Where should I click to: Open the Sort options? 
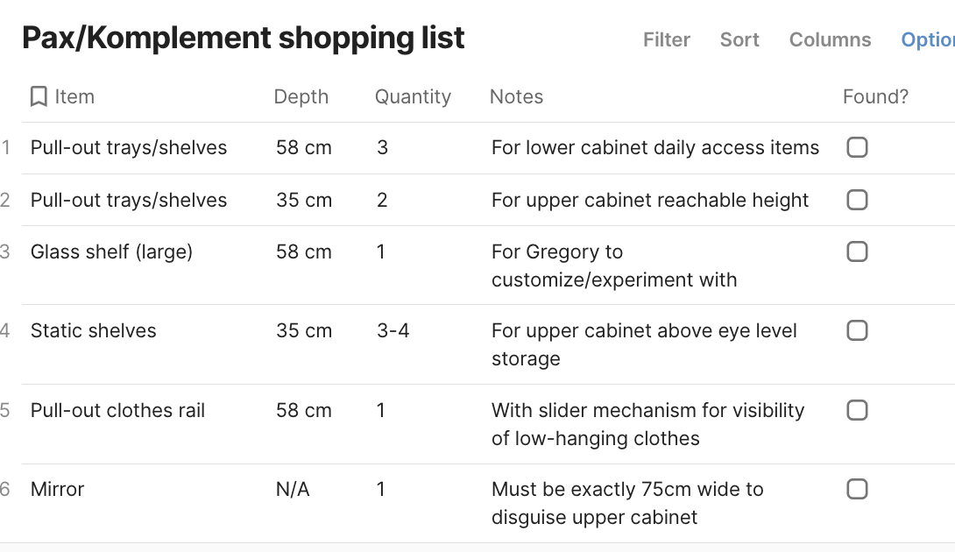[x=739, y=39]
